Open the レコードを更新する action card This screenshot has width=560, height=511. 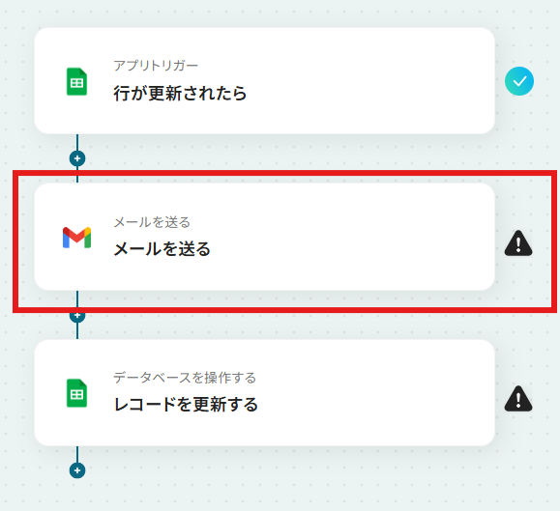tap(265, 392)
